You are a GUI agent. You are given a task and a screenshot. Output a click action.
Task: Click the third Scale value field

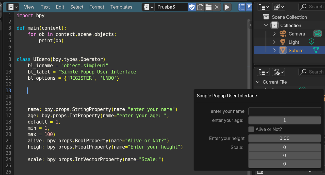click(285, 164)
